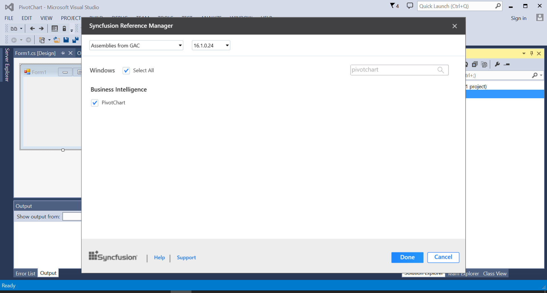Screen dimensions: 547x293
Task: Open the PROJECT menu
Action: pos(71,18)
